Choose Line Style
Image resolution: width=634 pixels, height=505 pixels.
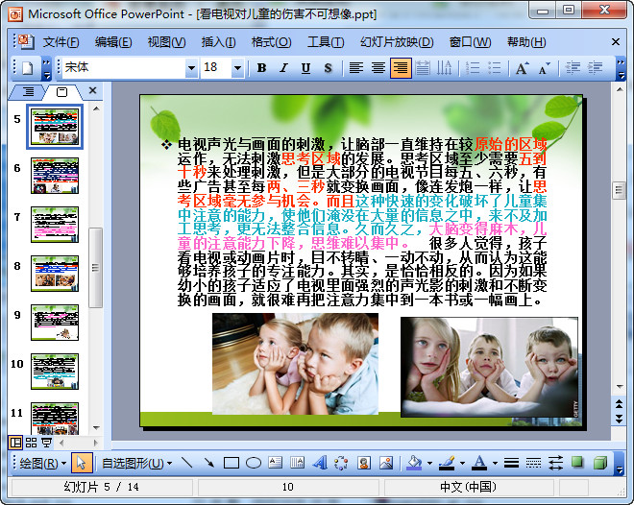click(x=511, y=463)
